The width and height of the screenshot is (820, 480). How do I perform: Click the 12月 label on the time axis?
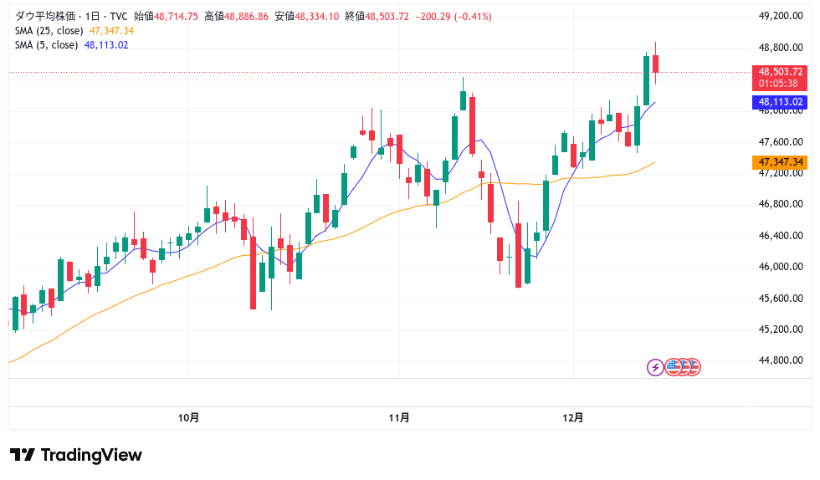tap(573, 417)
